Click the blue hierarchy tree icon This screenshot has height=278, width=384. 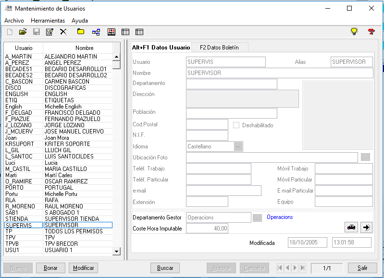96,32
